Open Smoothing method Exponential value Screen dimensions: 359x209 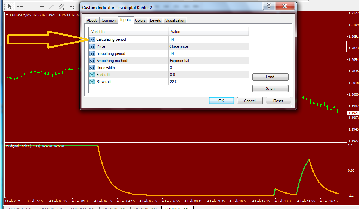(x=209, y=61)
